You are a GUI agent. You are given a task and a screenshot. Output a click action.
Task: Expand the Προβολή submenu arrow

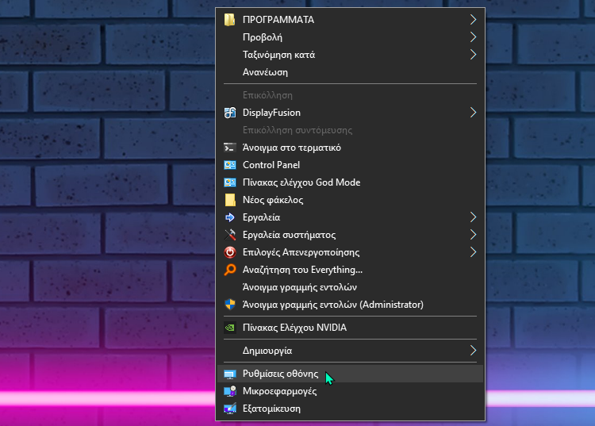[473, 37]
